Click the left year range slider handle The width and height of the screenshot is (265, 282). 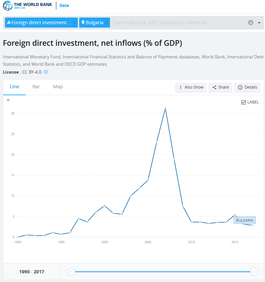(71, 272)
